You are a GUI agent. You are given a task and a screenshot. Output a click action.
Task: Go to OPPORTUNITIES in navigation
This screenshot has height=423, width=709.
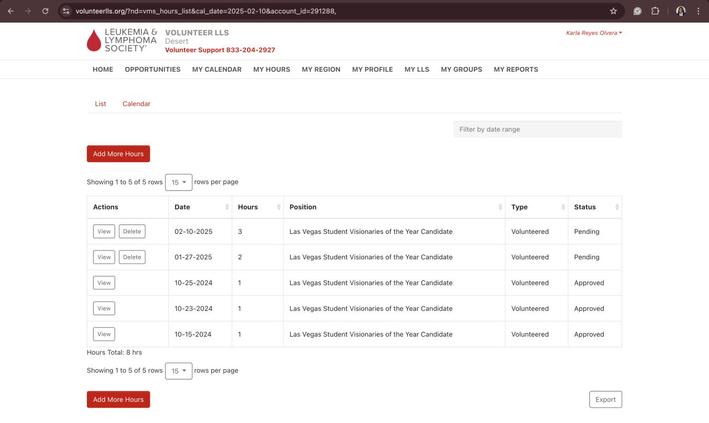pyautogui.click(x=152, y=70)
